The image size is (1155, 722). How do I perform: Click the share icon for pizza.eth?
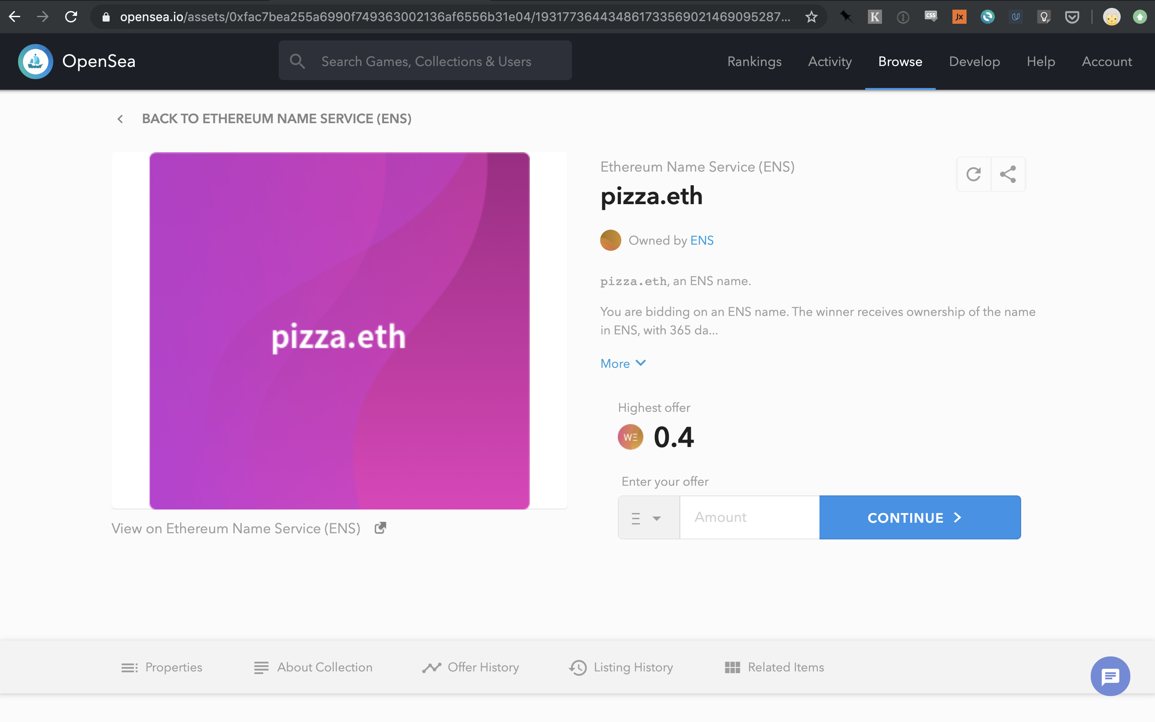[1008, 174]
